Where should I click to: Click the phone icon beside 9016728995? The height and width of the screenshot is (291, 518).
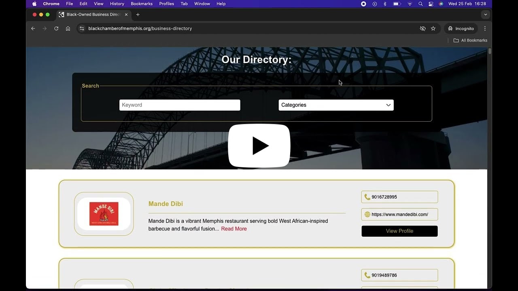[x=367, y=197]
